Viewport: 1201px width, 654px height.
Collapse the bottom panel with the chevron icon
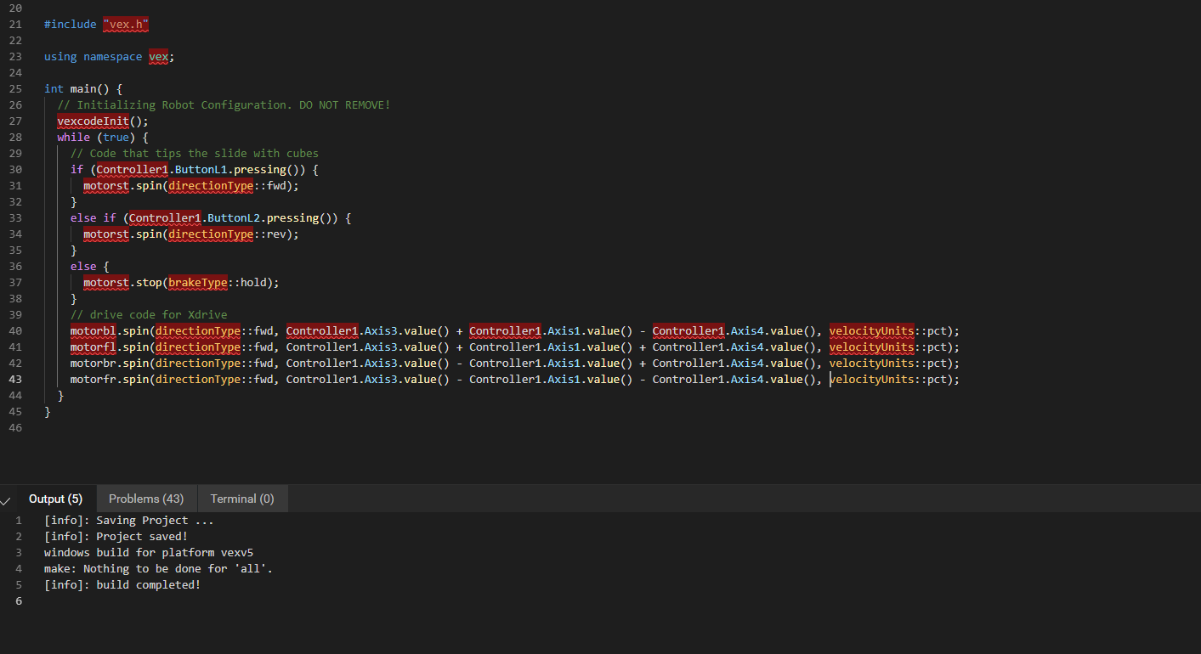(6, 499)
